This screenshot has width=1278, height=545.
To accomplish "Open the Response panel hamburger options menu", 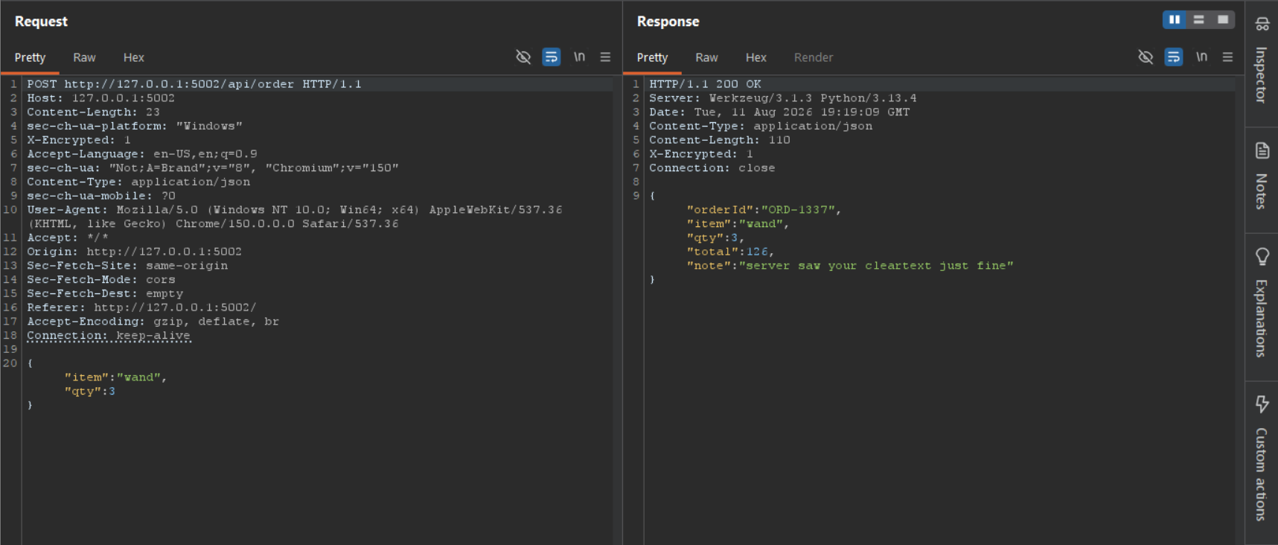I will 1228,57.
